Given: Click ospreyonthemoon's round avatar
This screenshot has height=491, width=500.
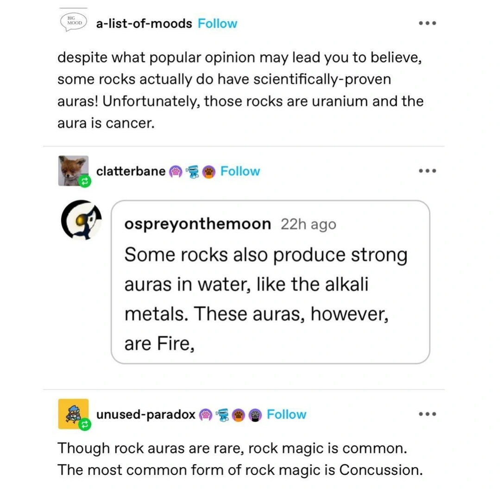Looking at the screenshot, I should [x=81, y=219].
